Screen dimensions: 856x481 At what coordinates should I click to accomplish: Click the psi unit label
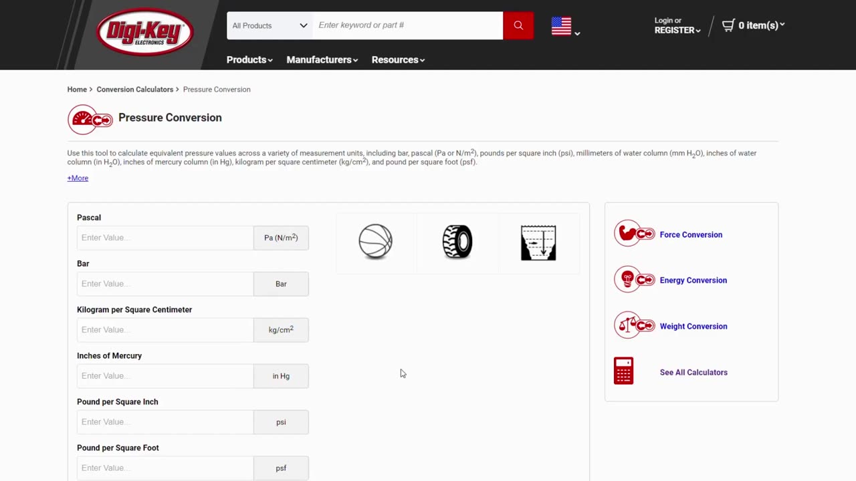(281, 422)
